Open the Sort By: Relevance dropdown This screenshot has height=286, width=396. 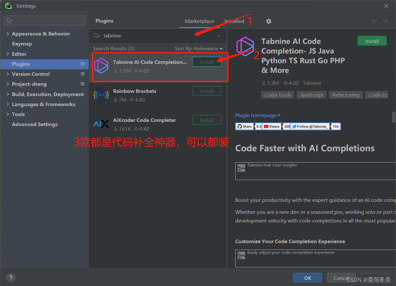pyautogui.click(x=198, y=48)
